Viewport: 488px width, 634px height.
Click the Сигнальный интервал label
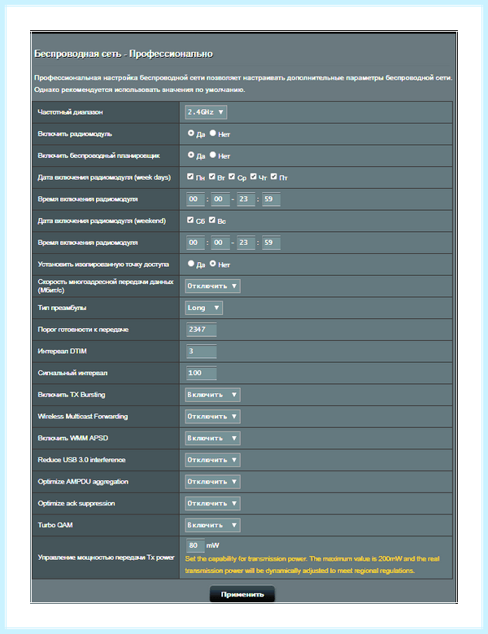pyautogui.click(x=72, y=373)
